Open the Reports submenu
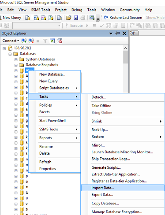 coord(54,138)
